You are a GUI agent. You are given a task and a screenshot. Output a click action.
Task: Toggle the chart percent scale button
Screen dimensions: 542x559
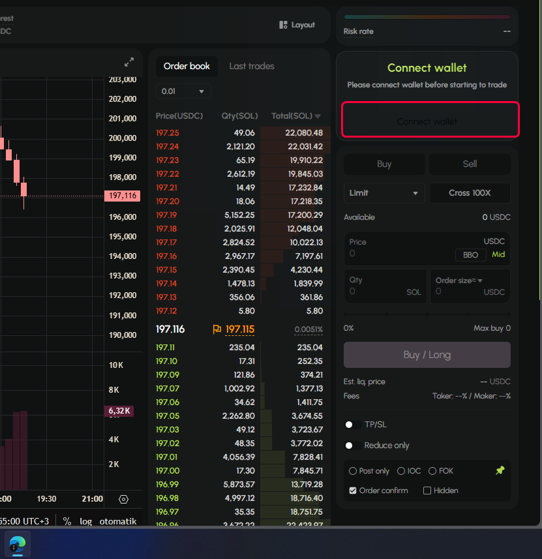(67, 521)
